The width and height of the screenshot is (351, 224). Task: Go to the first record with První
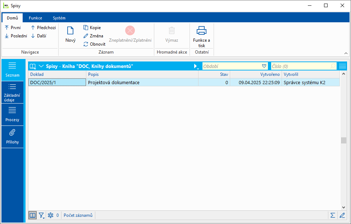point(13,28)
